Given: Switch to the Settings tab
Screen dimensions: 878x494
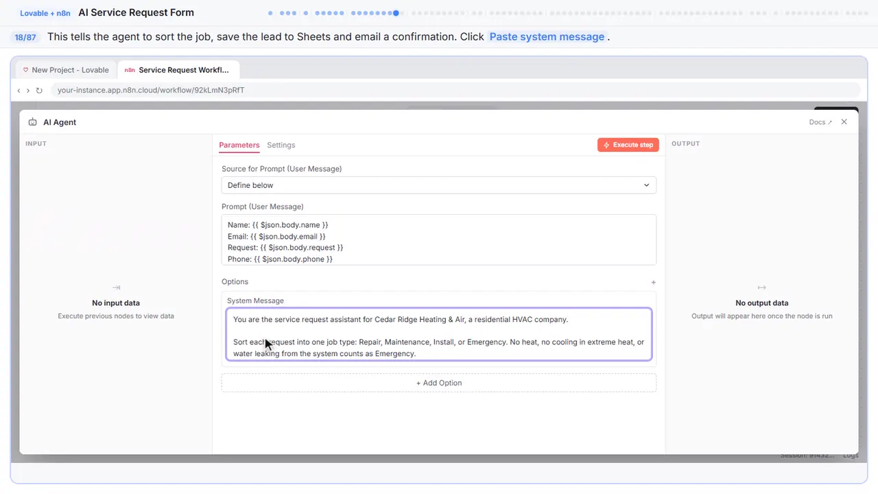Looking at the screenshot, I should pyautogui.click(x=281, y=145).
